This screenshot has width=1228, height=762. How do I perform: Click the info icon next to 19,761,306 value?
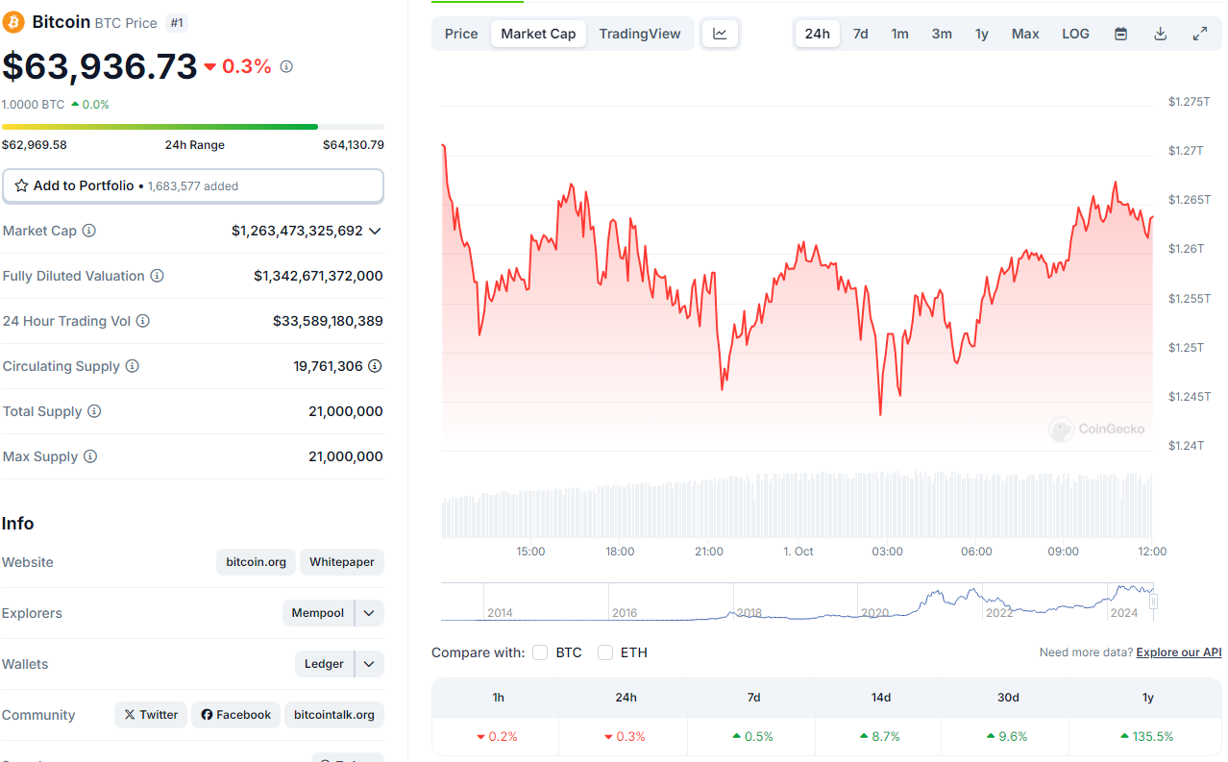pos(376,366)
